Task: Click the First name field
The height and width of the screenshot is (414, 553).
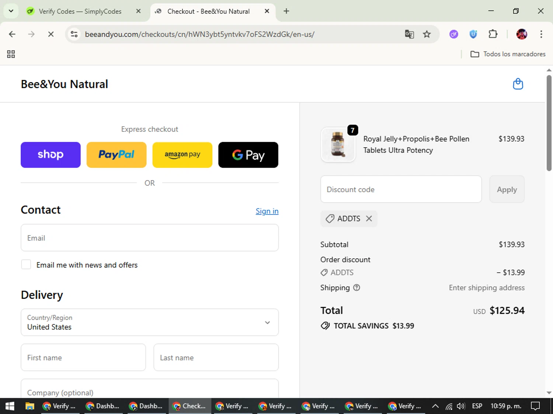Action: (83, 357)
